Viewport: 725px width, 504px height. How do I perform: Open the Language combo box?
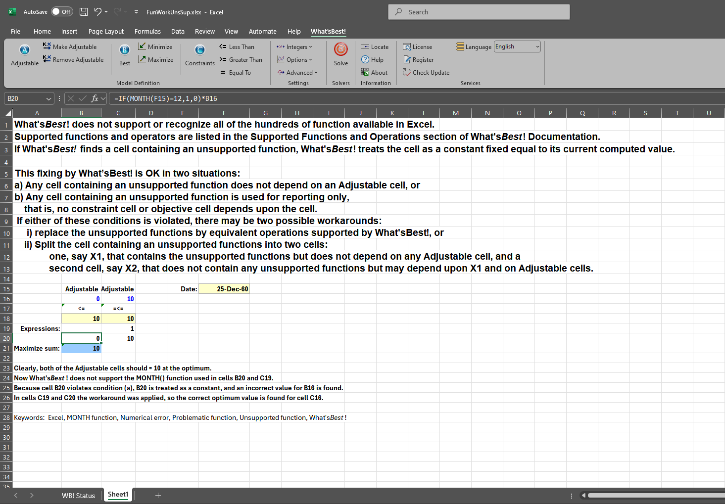click(x=517, y=46)
